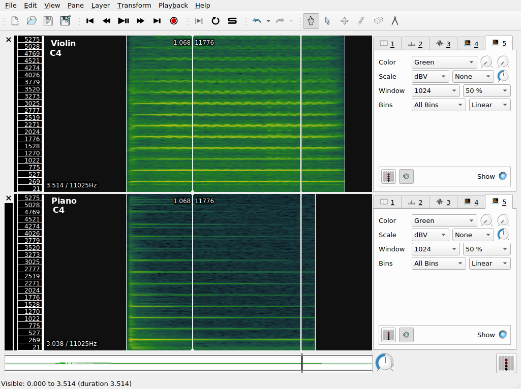Switch to layer tab 3 in Piano pane
The height and width of the screenshot is (389, 521).
443,202
